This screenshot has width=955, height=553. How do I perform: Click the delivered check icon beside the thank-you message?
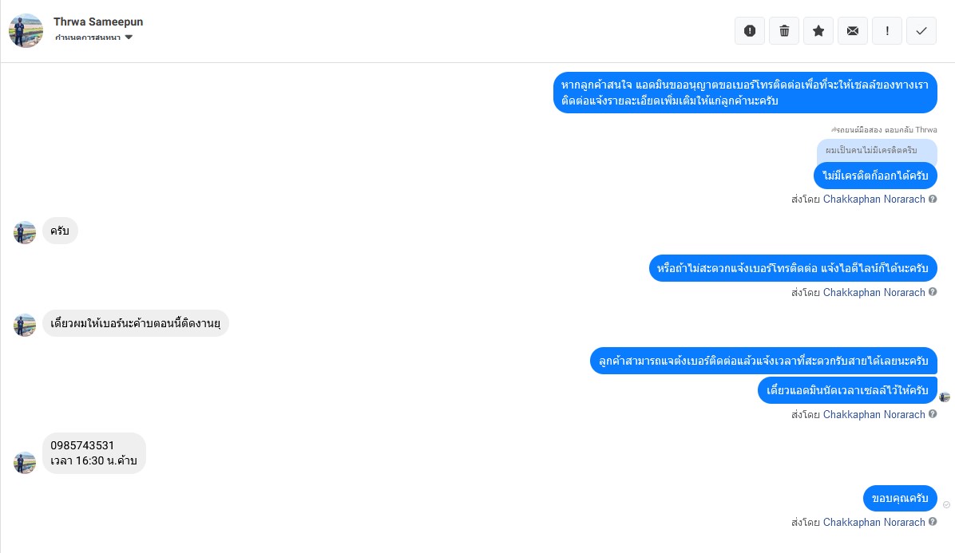pos(946,505)
